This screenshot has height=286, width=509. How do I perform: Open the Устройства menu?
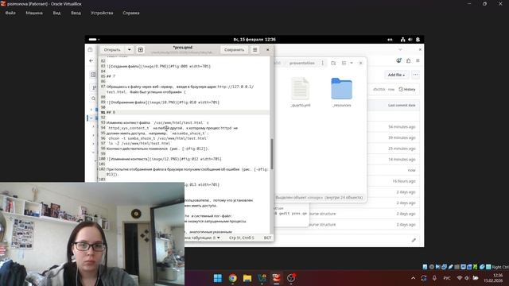tap(102, 13)
